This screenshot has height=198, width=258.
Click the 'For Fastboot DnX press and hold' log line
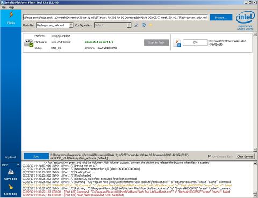[x=126, y=163]
